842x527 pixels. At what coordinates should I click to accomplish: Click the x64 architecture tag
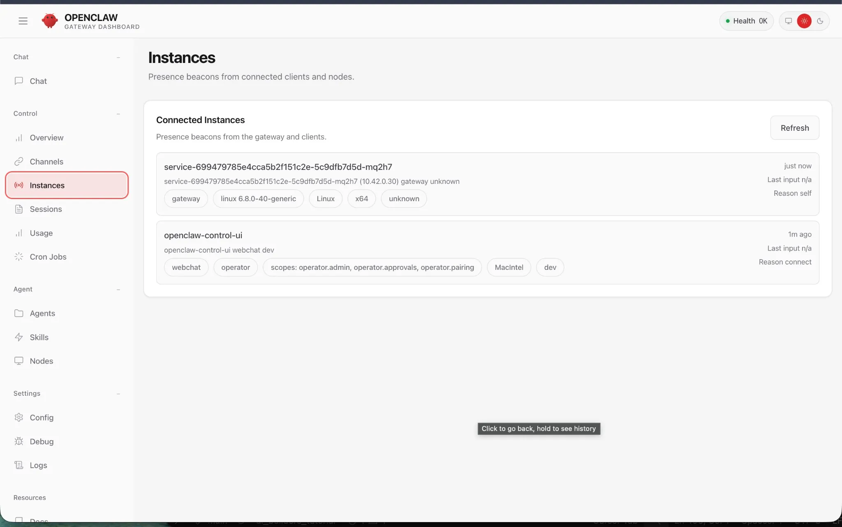(x=361, y=199)
